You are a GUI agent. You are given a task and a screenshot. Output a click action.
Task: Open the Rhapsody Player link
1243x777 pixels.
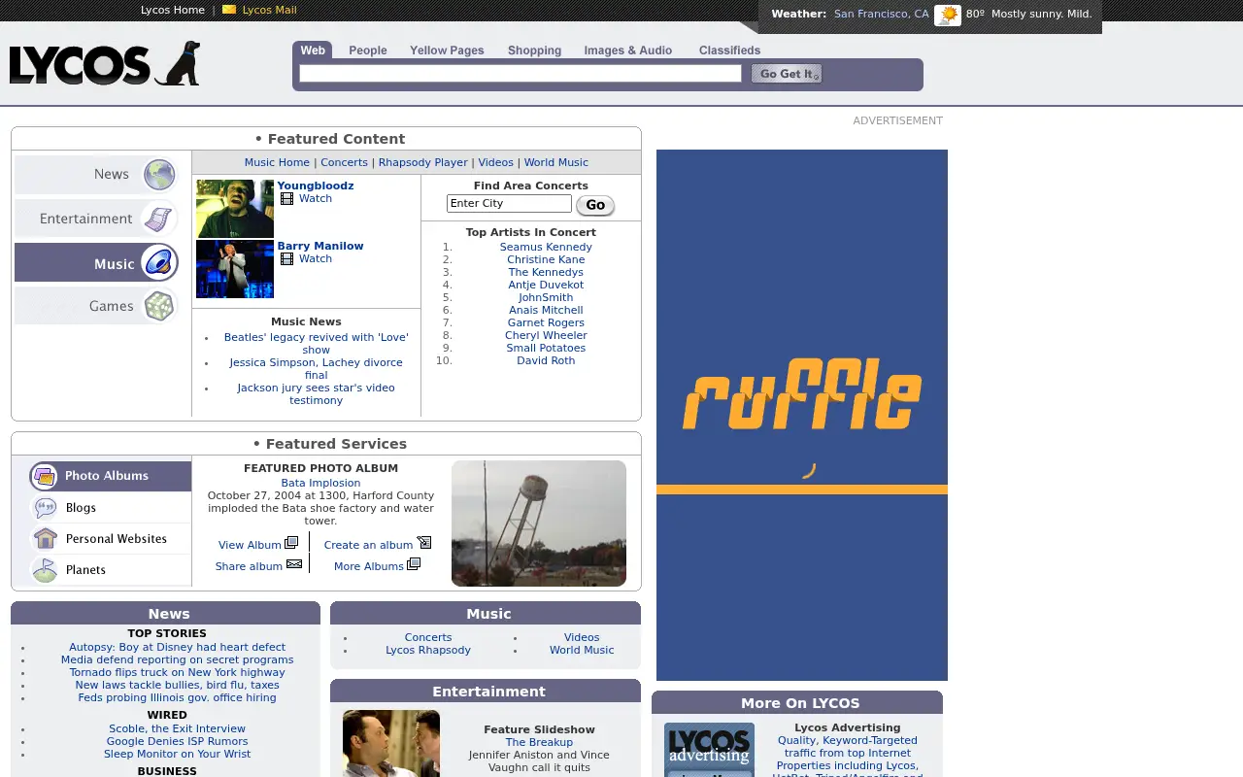pos(423,162)
